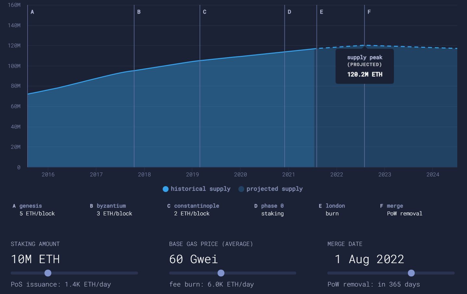Click marker C at chart top
Viewport: 467px width, 294px height.
205,12
